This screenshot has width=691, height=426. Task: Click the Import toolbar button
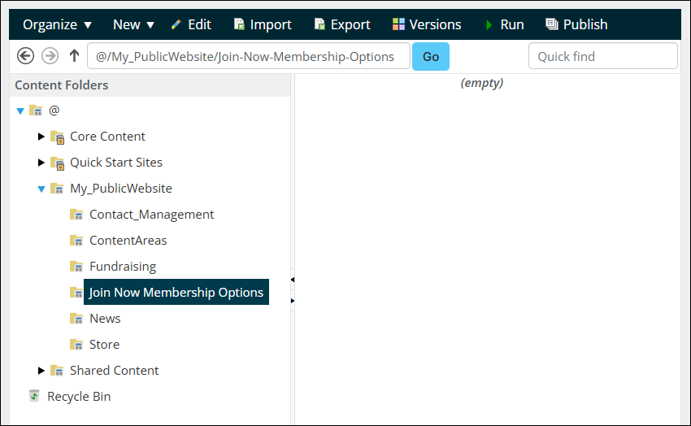(x=262, y=24)
